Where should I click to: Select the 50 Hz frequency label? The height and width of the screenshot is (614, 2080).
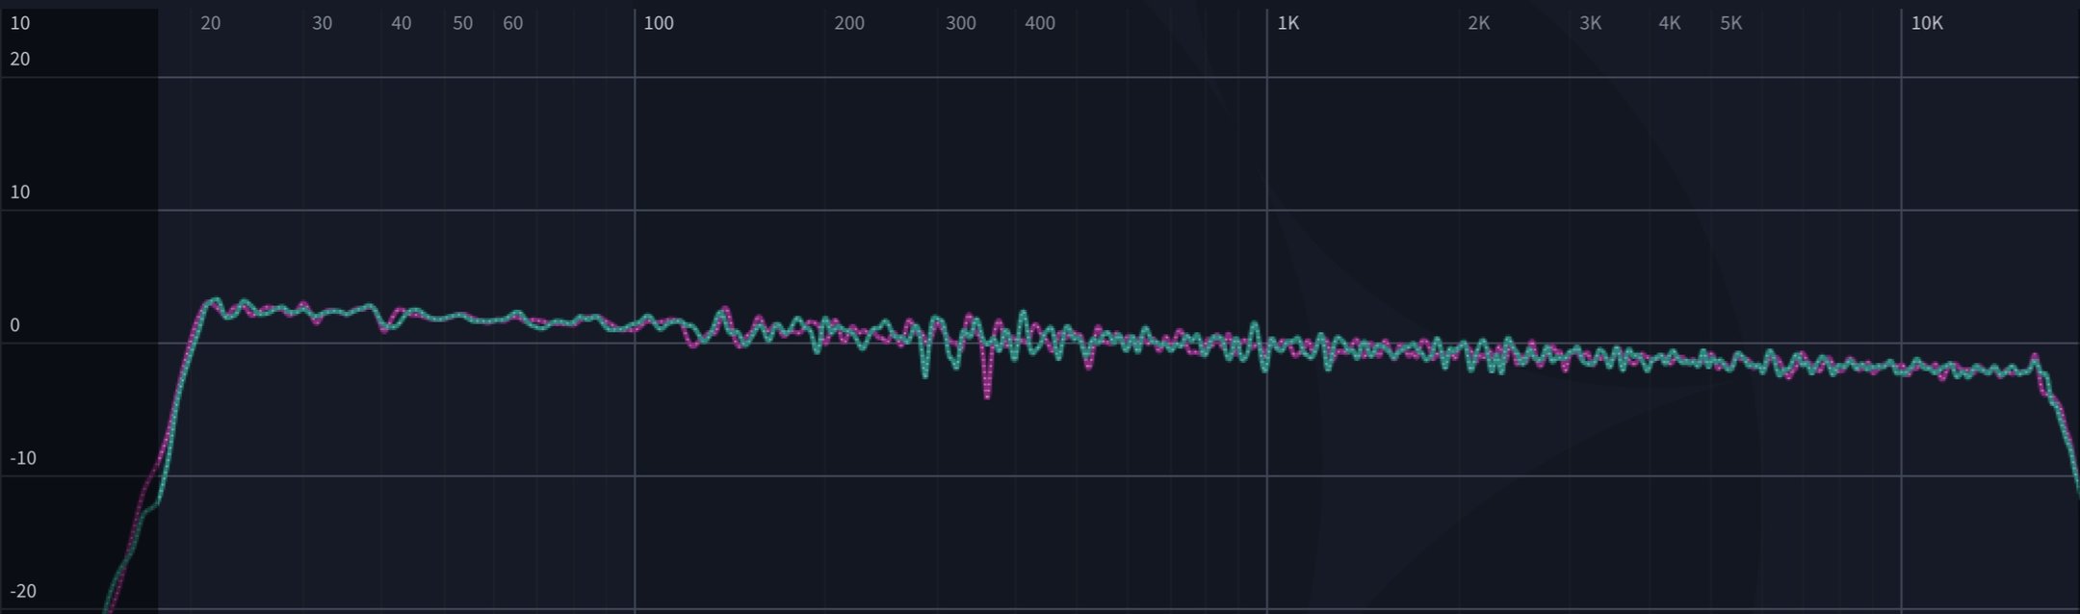tap(462, 23)
